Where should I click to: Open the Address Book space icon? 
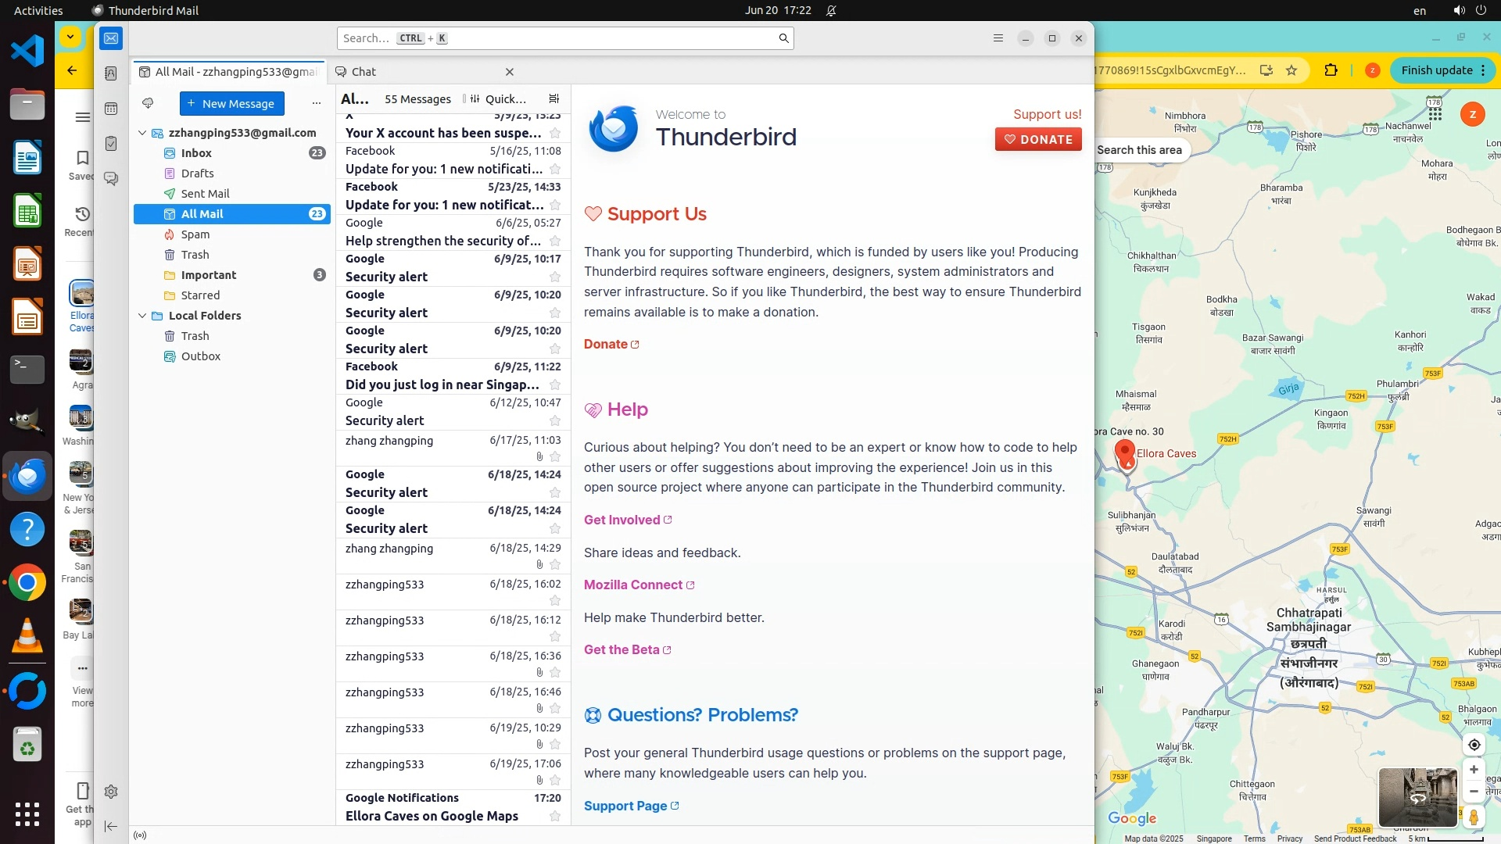pyautogui.click(x=111, y=73)
